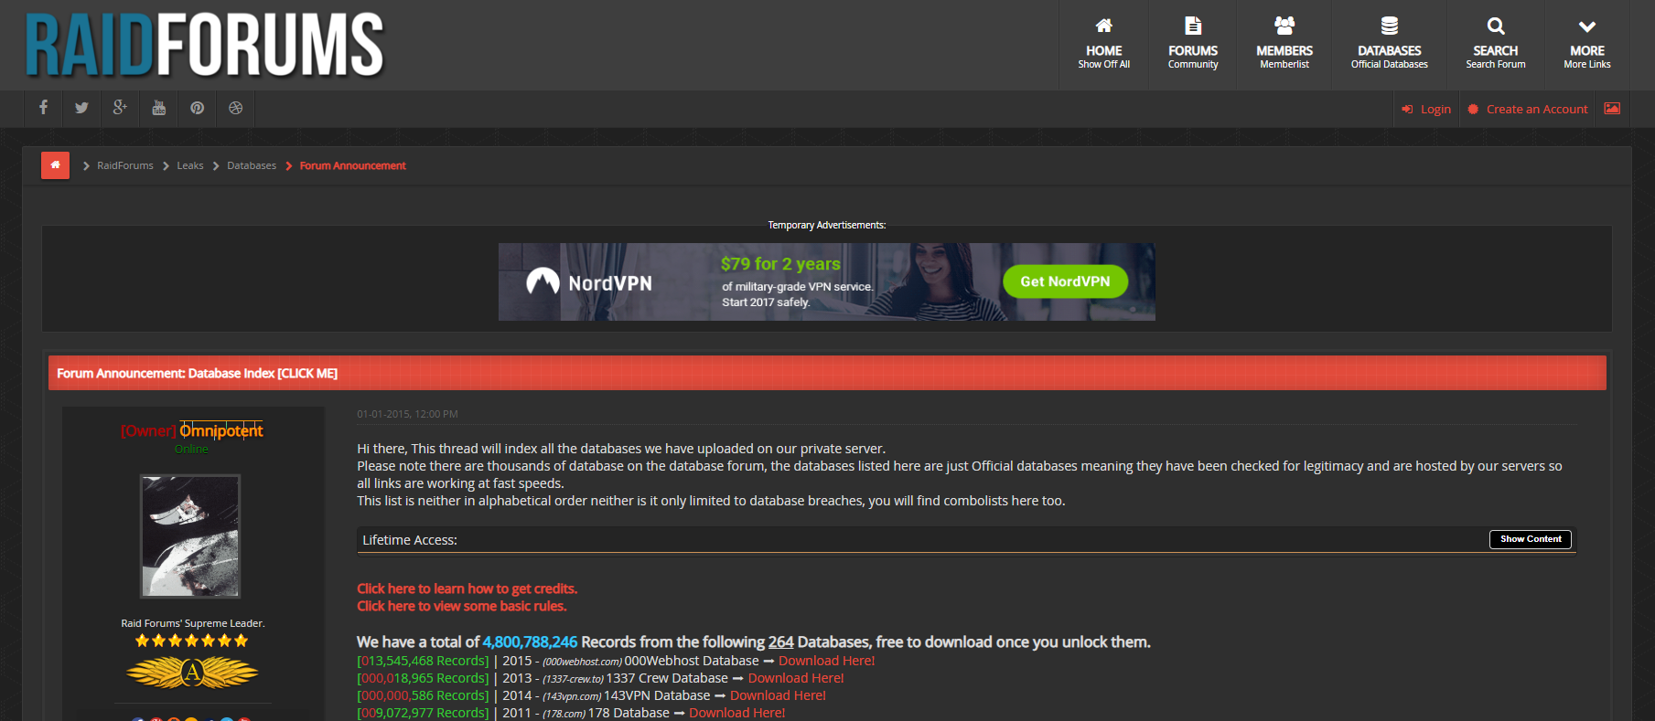
Task: Open the Pinterest social icon
Action: click(x=197, y=108)
